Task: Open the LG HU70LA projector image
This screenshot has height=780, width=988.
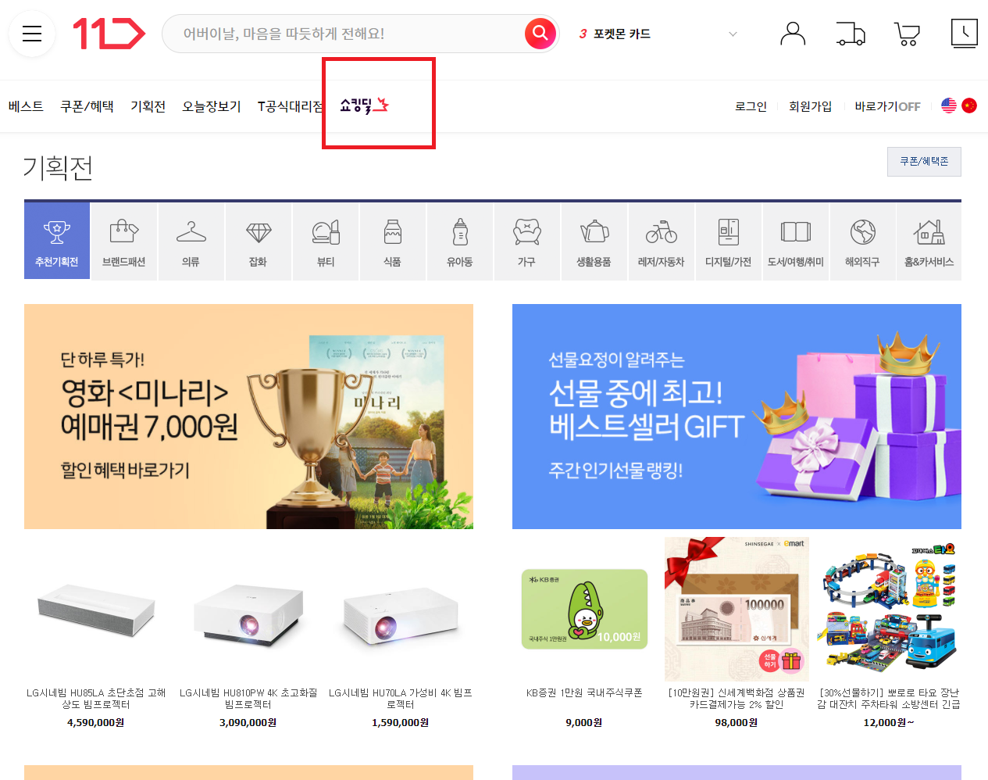Action: pyautogui.click(x=401, y=610)
